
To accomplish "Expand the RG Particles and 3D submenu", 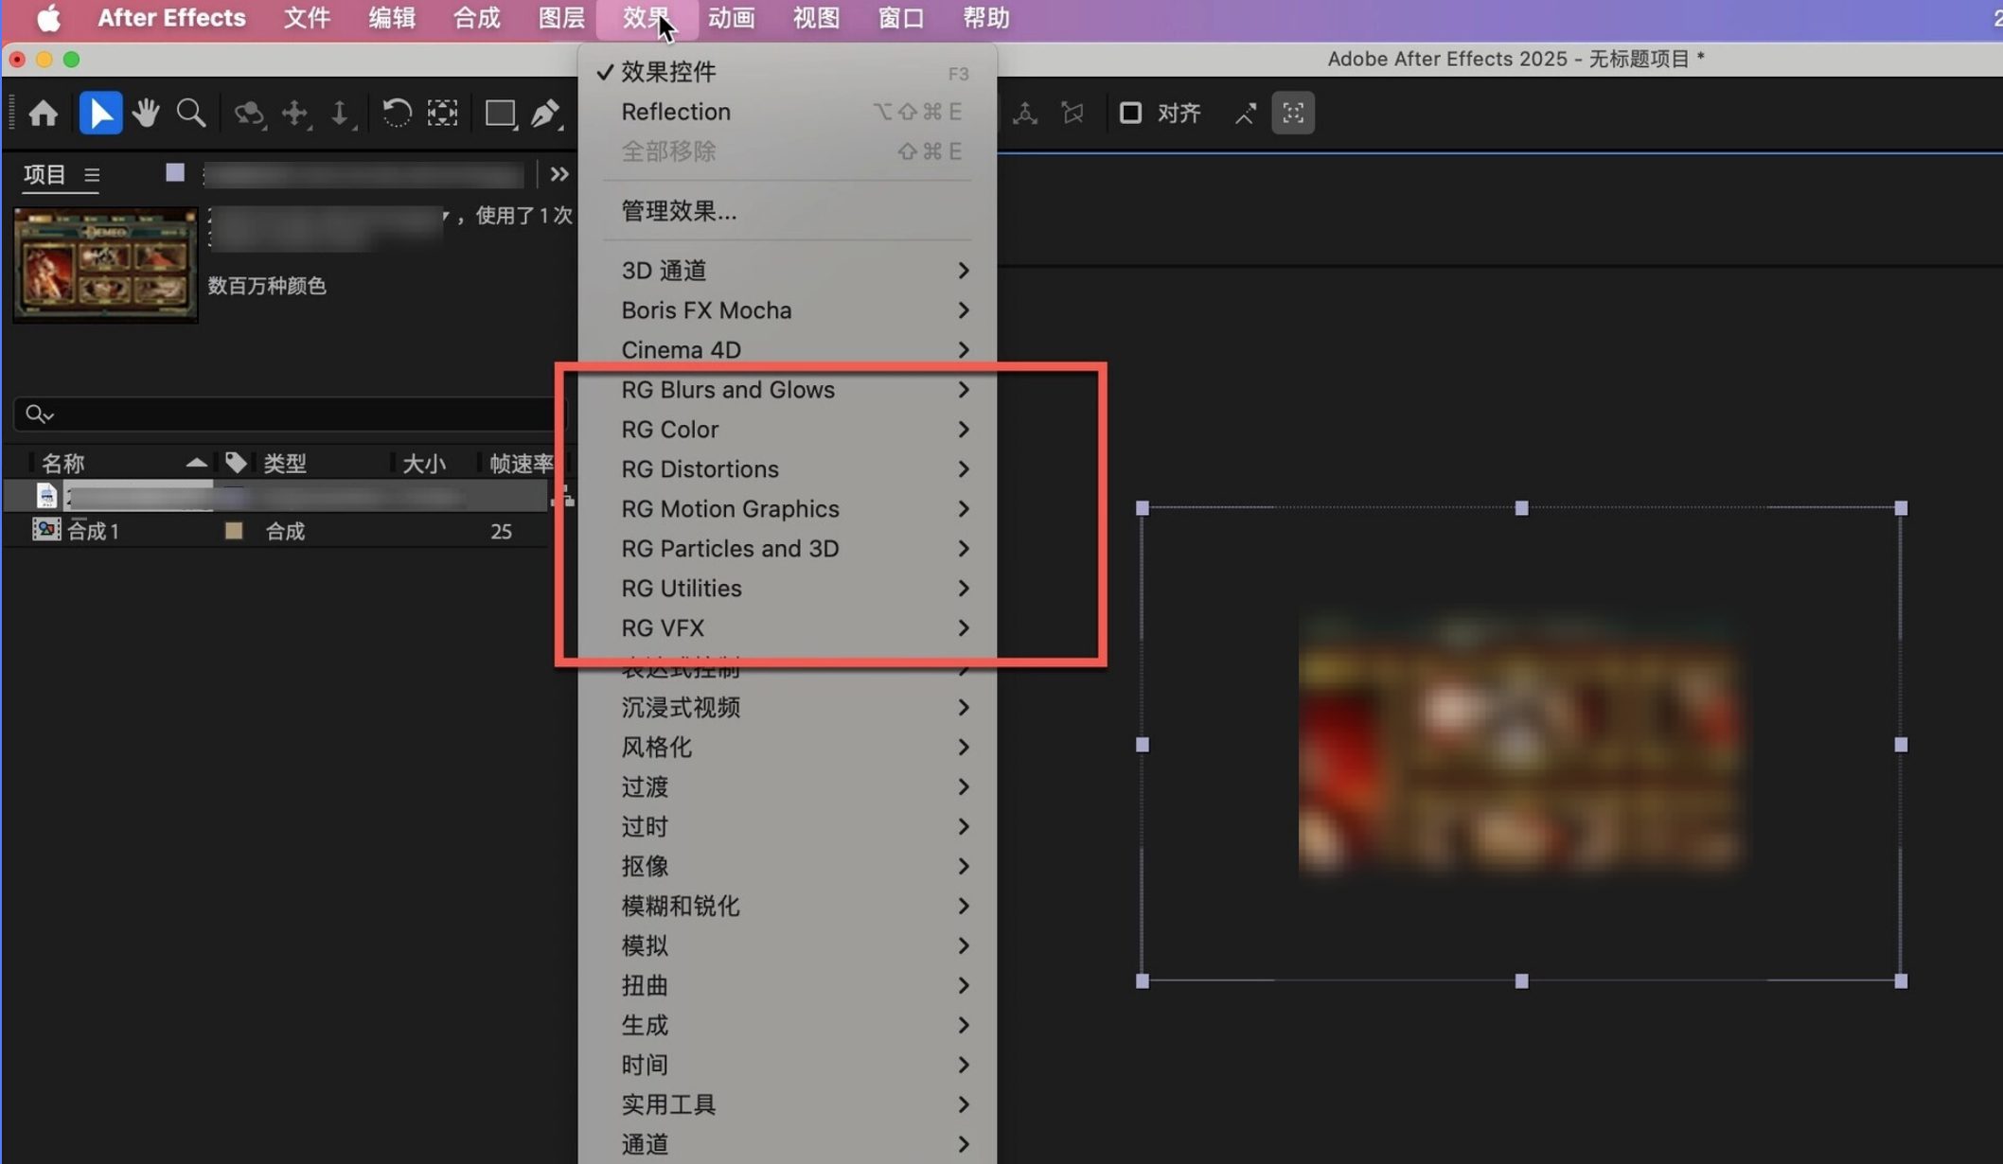I will pyautogui.click(x=787, y=549).
